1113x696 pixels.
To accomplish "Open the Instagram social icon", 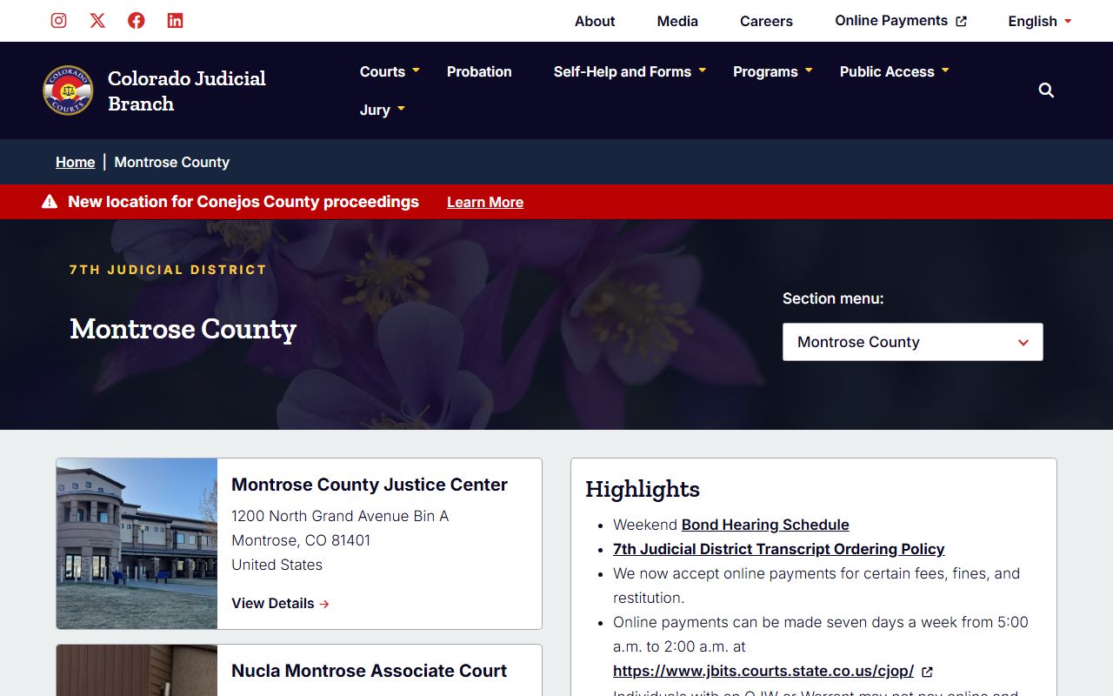I will pos(58,21).
